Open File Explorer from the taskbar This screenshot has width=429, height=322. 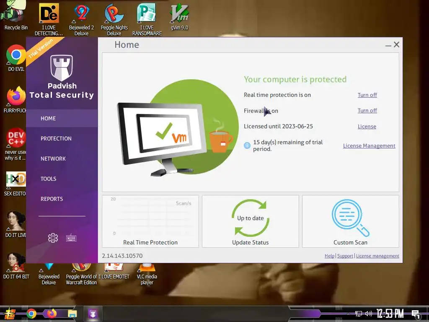[x=72, y=314]
